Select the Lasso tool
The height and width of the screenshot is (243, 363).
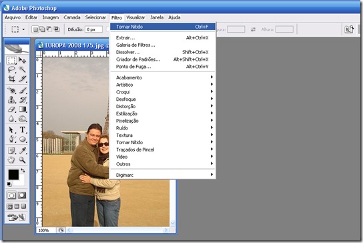tap(11, 69)
